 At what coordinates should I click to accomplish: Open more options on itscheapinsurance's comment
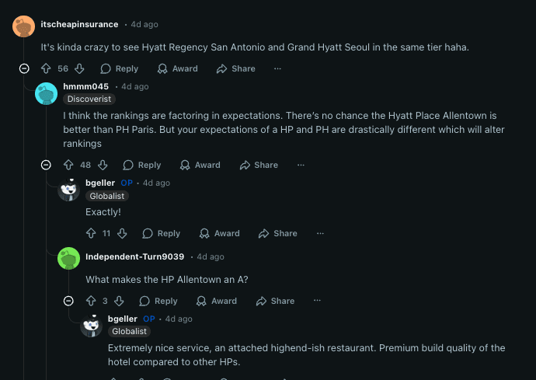click(x=277, y=68)
